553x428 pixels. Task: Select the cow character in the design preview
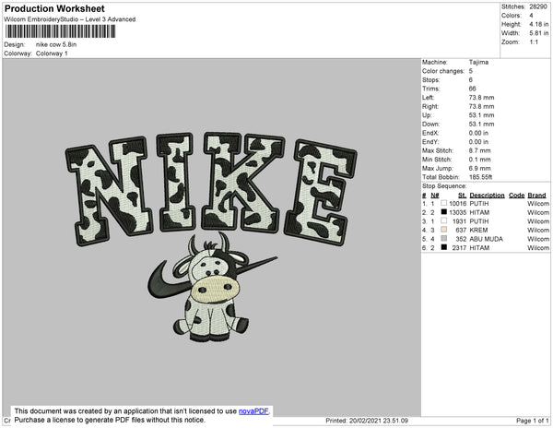[212, 288]
